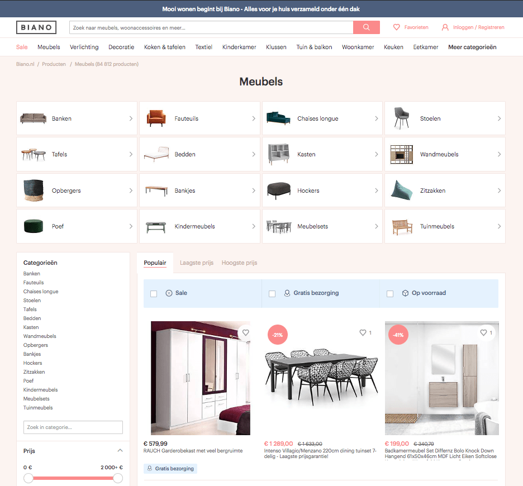The image size is (523, 486).
Task: Click the right price slider handle
Action: [x=118, y=478]
